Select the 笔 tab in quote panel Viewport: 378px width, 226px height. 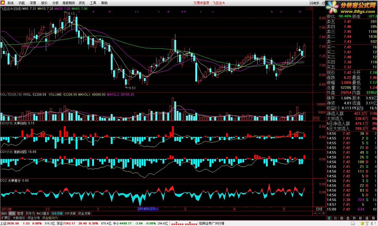pyautogui.click(x=329, y=218)
